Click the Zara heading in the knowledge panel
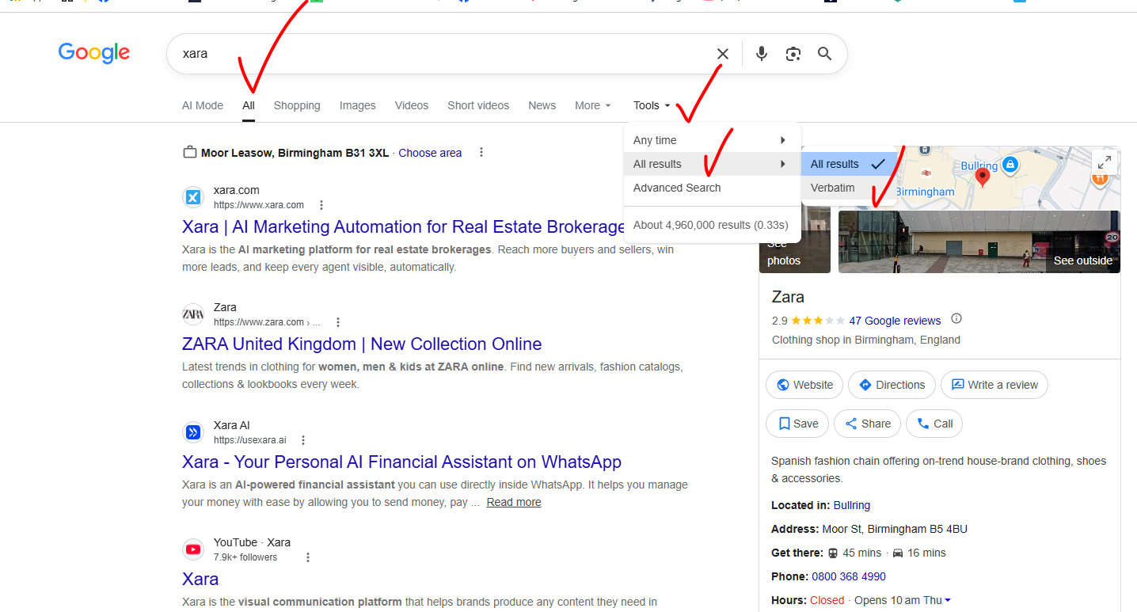 tap(788, 297)
